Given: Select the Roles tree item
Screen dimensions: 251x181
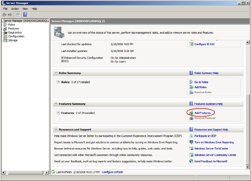Looking at the screenshot, I should click(11, 25).
